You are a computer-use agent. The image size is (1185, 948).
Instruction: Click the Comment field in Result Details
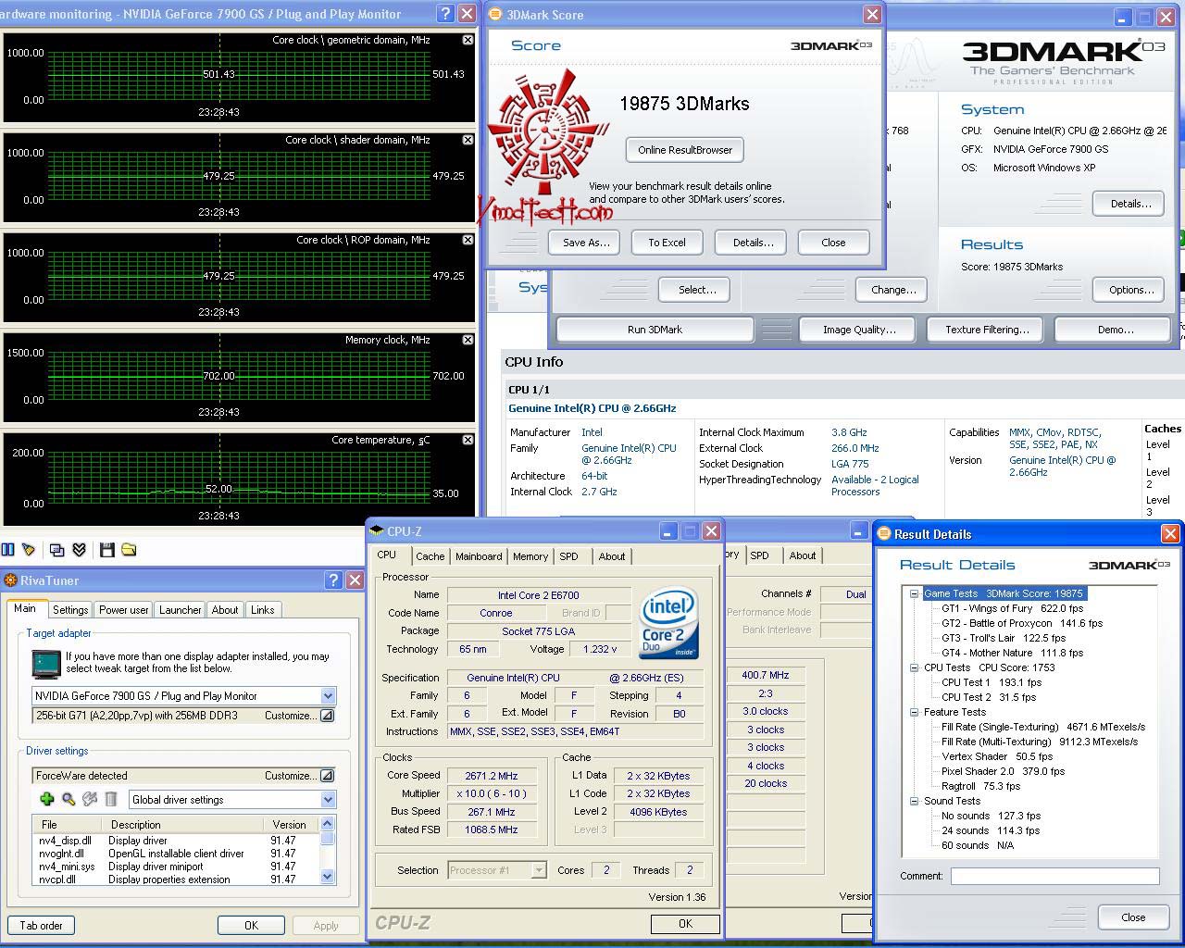1054,876
